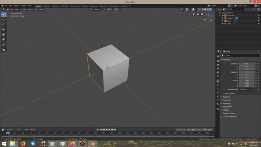The width and height of the screenshot is (261, 147).
Task: Open Telegram from the Windows taskbar
Action: tap(33, 144)
